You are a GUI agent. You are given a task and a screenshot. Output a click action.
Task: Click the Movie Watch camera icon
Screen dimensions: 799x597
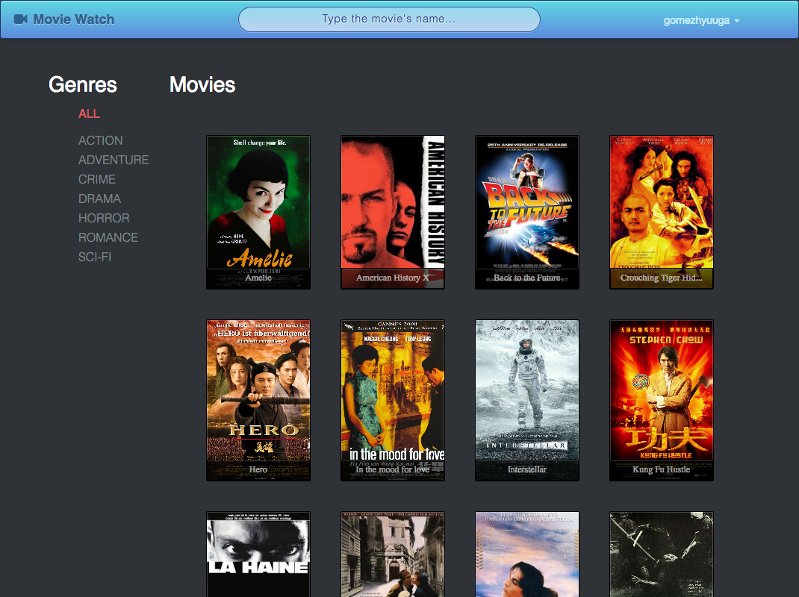(x=21, y=19)
